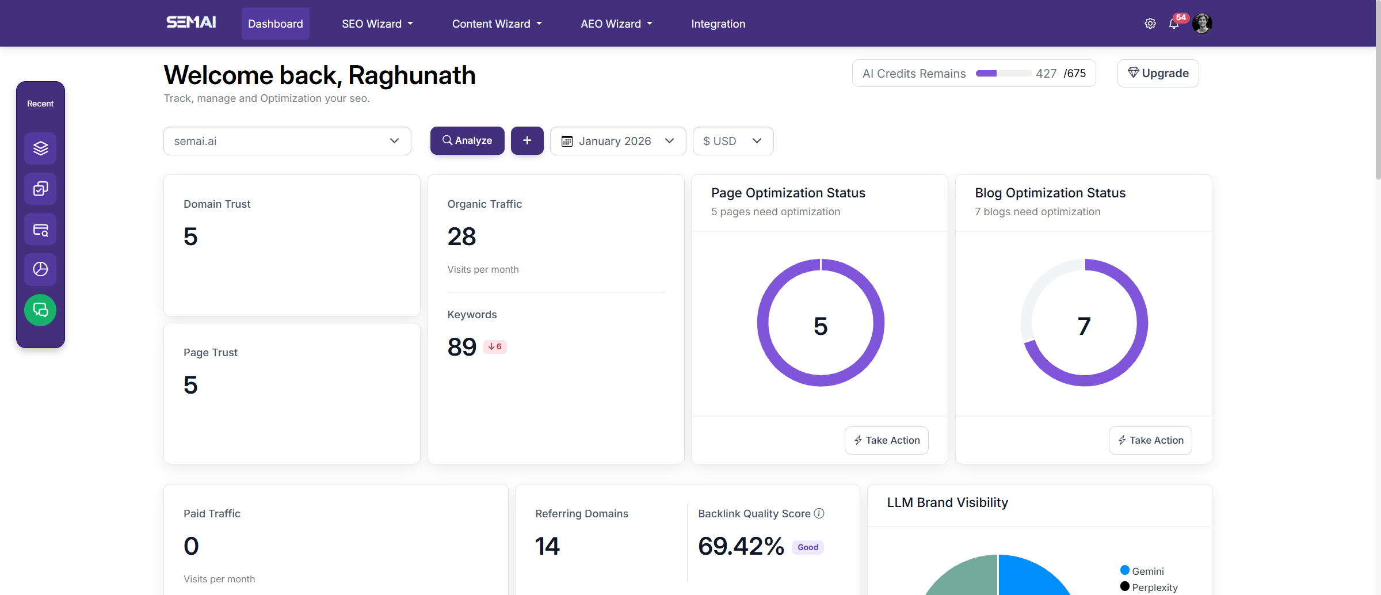Open the Content Wizard menu
1381x595 pixels.
point(496,24)
